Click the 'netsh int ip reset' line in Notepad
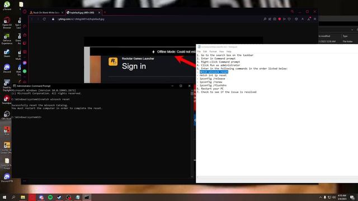The width and height of the screenshot is (358, 201). click(x=213, y=75)
